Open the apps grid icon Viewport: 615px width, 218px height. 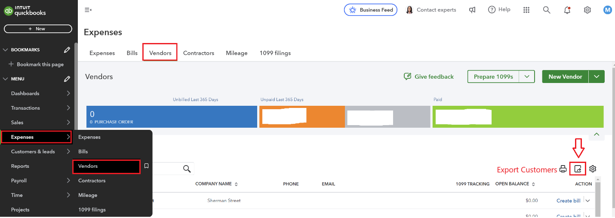526,10
